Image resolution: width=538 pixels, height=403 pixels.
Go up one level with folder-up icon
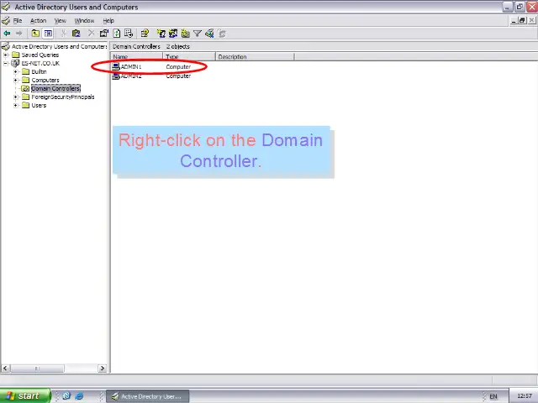click(x=35, y=34)
